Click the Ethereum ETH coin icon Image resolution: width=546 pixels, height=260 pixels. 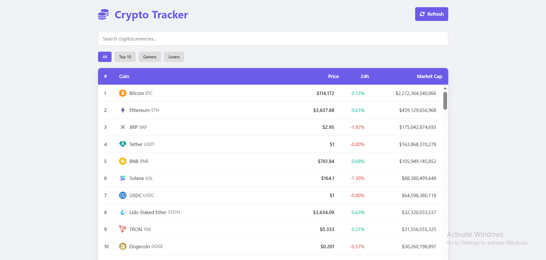pyautogui.click(x=123, y=110)
